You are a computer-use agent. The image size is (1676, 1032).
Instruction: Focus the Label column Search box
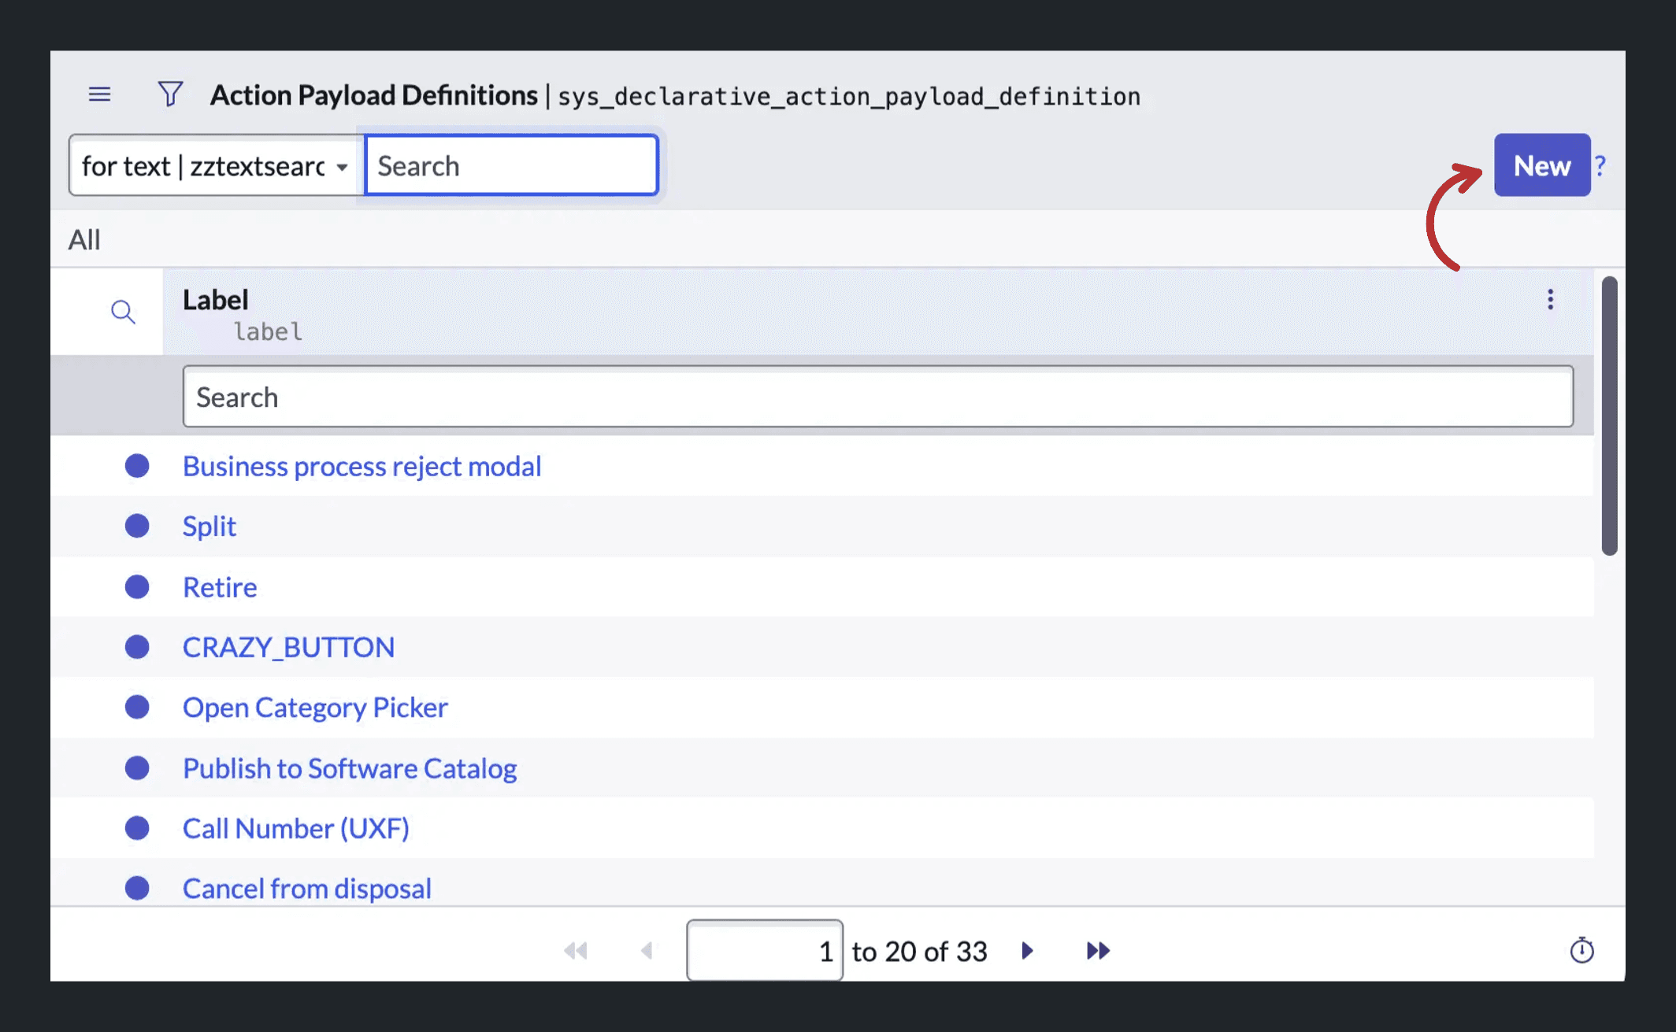click(877, 397)
